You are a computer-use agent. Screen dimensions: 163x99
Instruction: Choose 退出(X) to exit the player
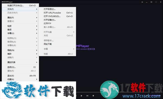[x=20, y=76]
